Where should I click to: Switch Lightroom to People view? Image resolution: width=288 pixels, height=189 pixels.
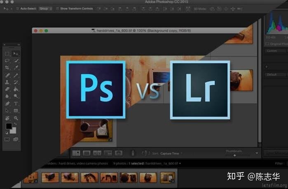[119, 153]
